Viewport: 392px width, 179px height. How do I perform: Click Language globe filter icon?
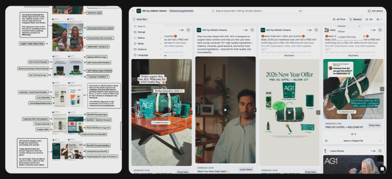point(135,55)
